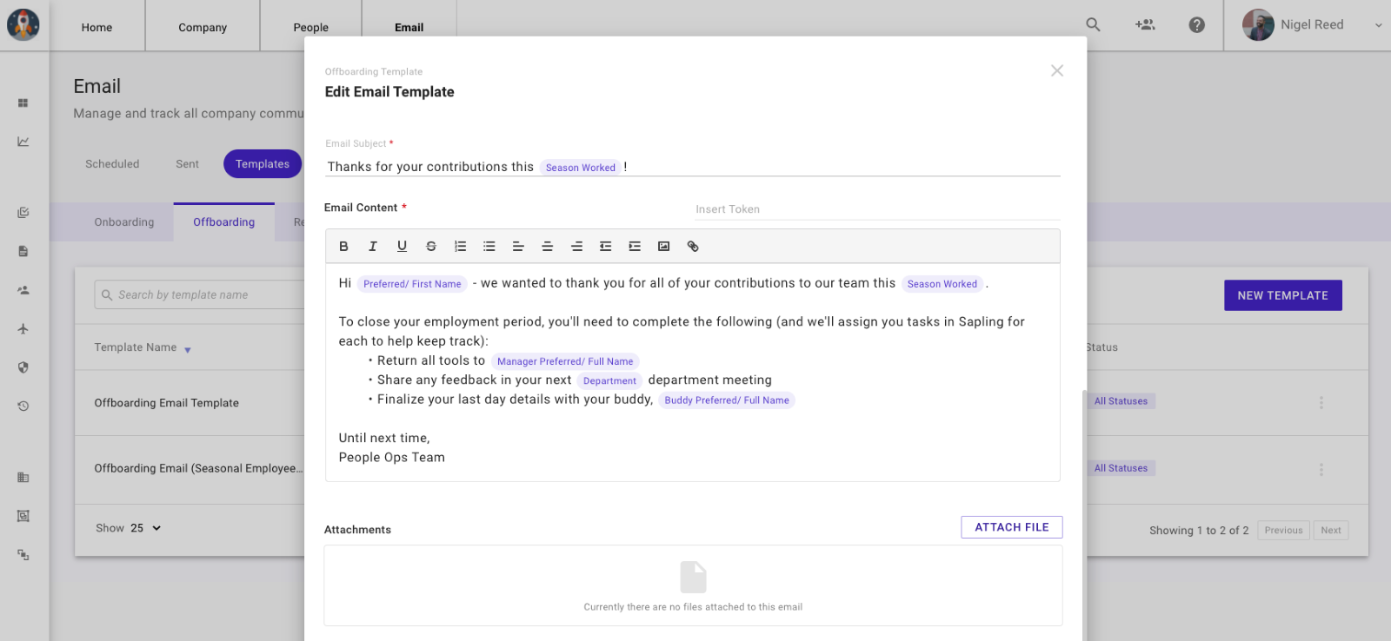Image resolution: width=1391 pixels, height=641 pixels.
Task: Apply strikethrough formatting
Action: point(431,247)
